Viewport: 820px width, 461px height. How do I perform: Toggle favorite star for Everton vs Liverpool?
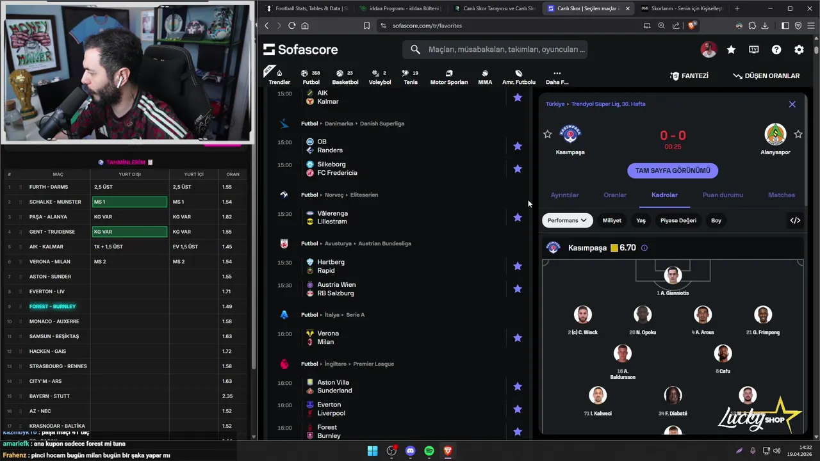click(x=518, y=409)
